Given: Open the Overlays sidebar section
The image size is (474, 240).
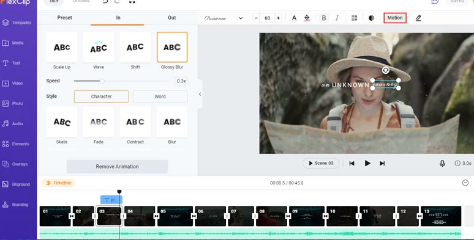Looking at the screenshot, I should coord(15,164).
